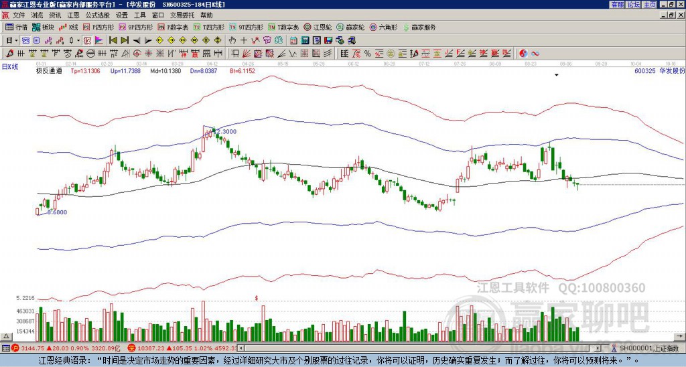This screenshot has height=367, width=686.
Task: Click the Md=10.1380 indicator value
Action: point(166,70)
